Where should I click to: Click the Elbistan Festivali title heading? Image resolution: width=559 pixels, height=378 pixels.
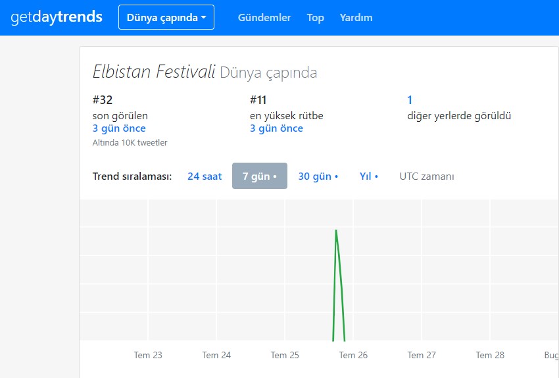pyautogui.click(x=154, y=72)
